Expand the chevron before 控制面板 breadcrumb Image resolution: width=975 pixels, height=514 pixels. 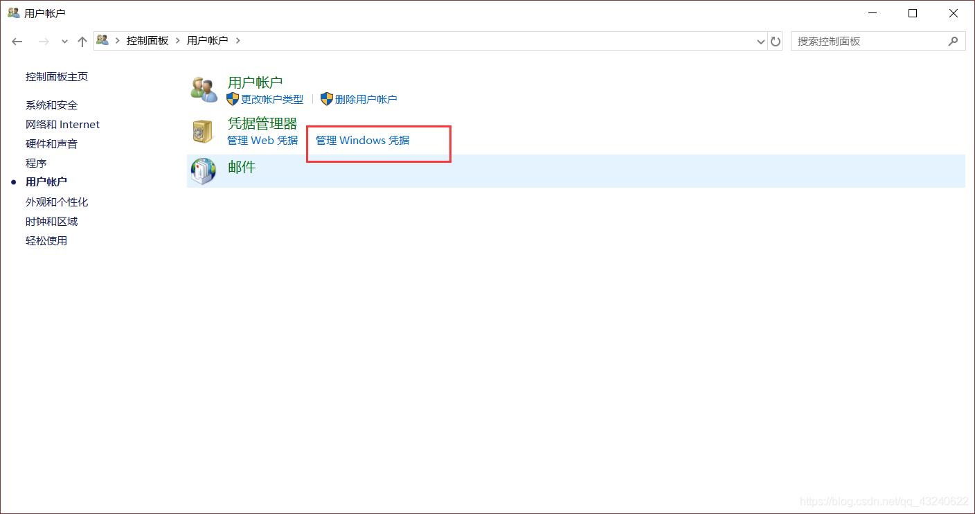click(118, 41)
